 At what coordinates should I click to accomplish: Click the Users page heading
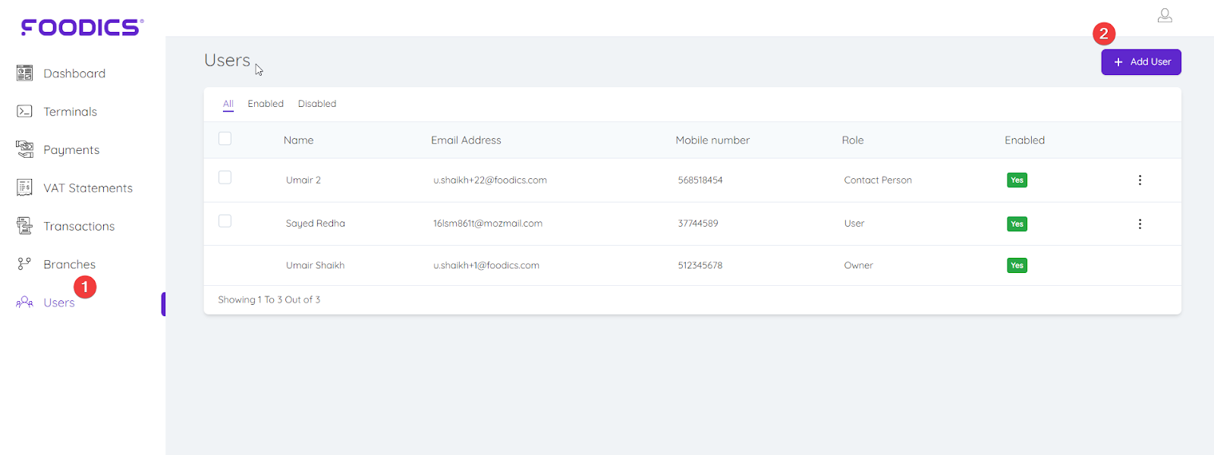click(227, 60)
